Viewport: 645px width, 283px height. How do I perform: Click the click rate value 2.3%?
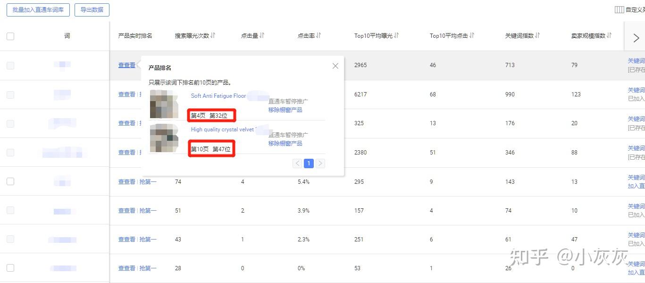304,240
